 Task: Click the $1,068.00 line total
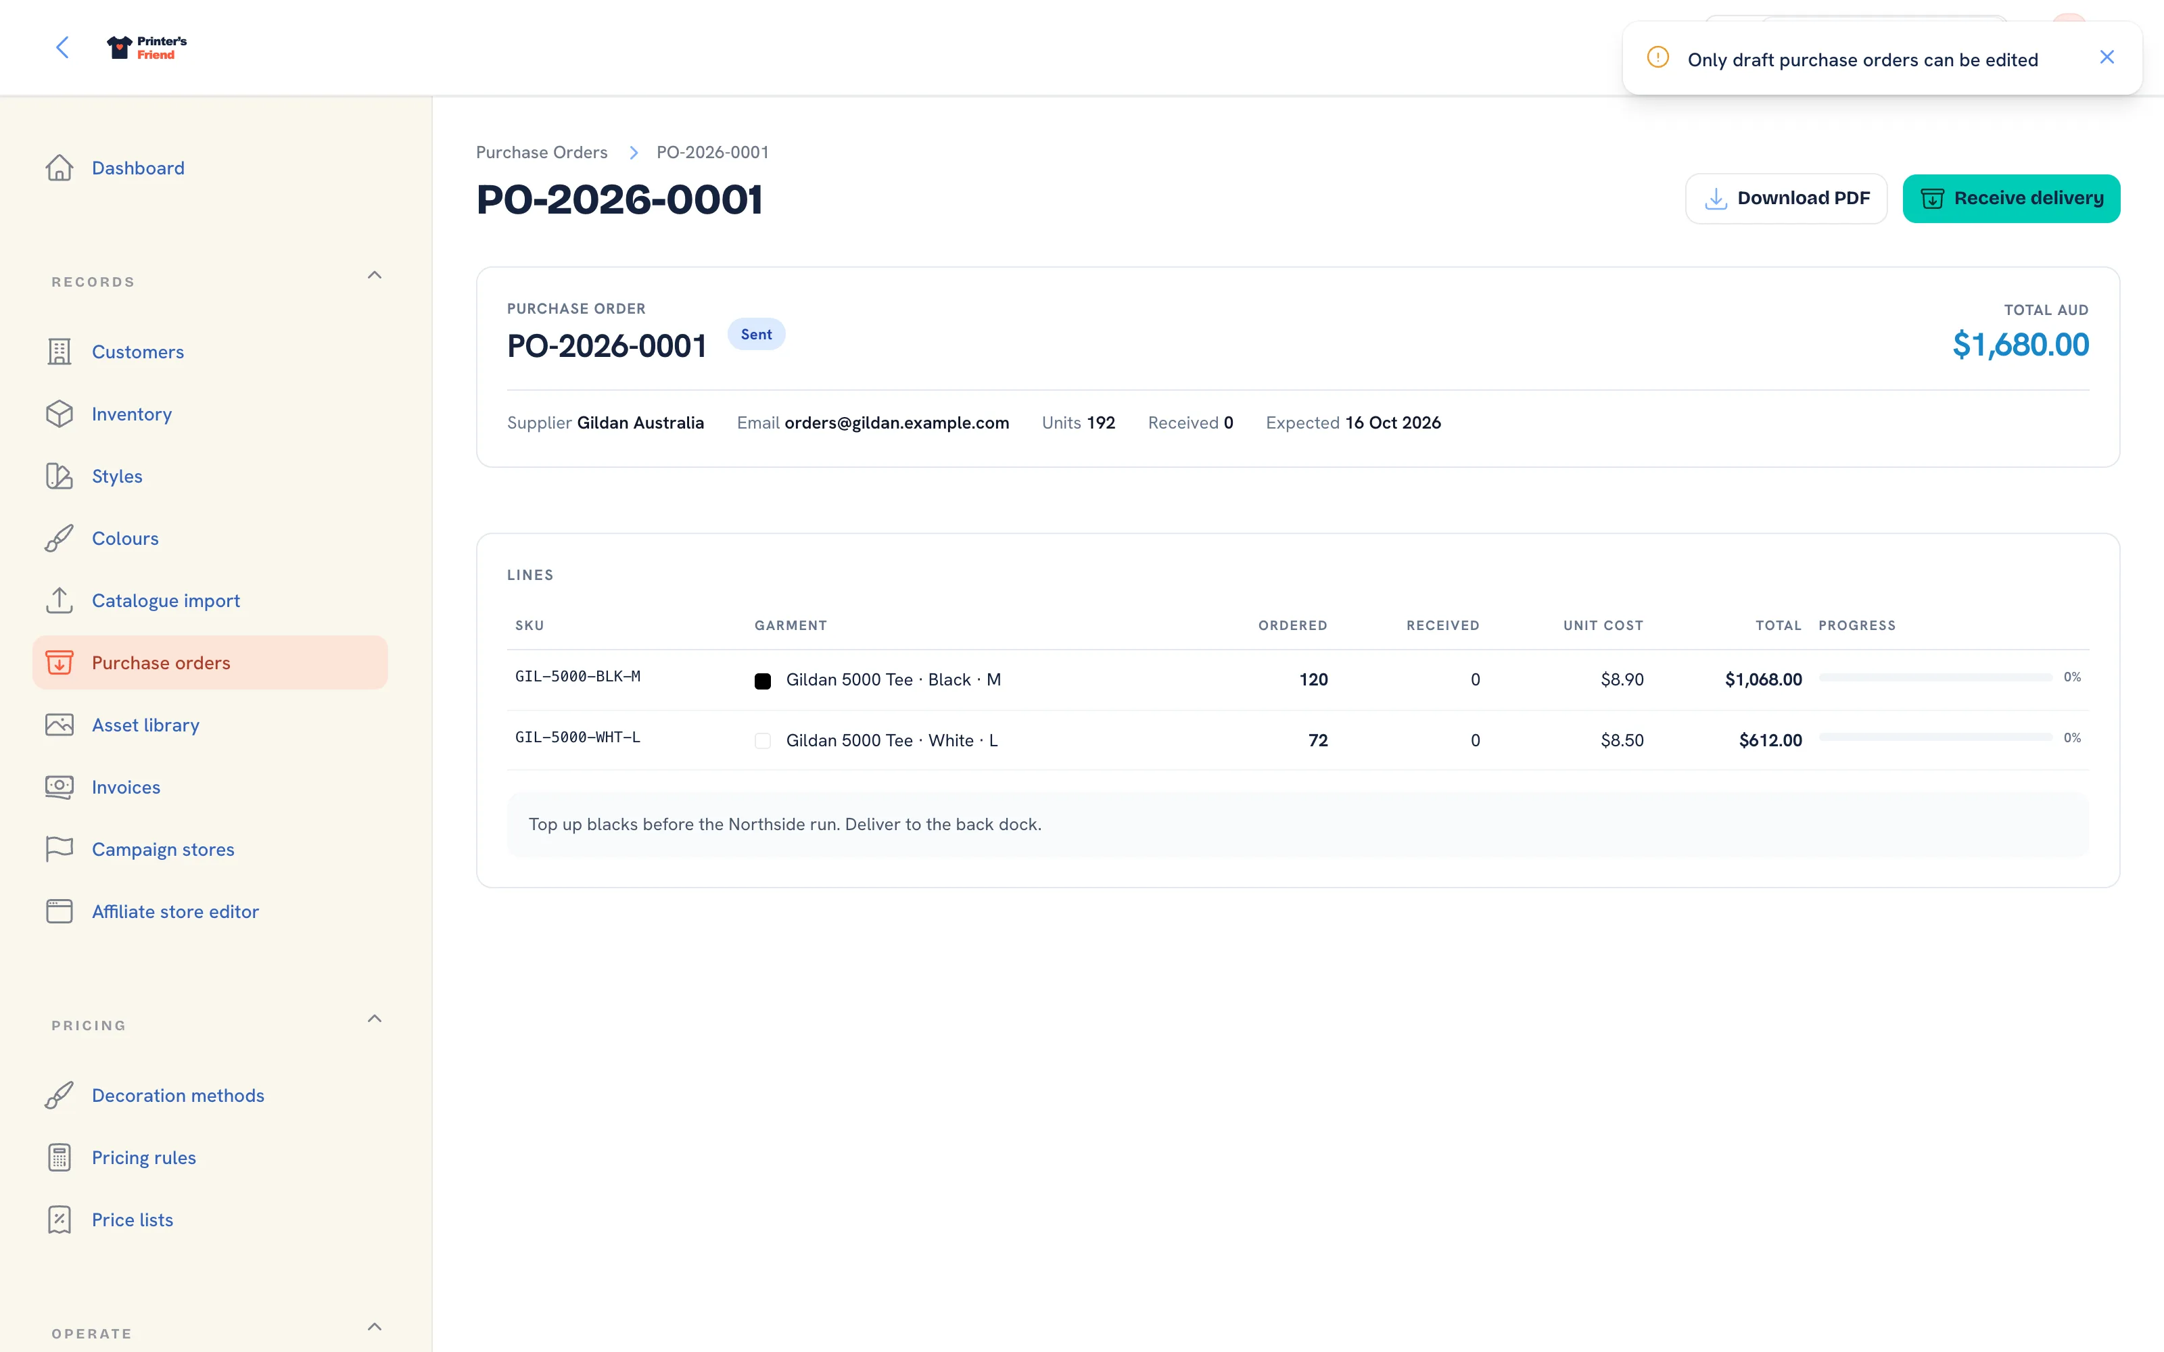1764,679
